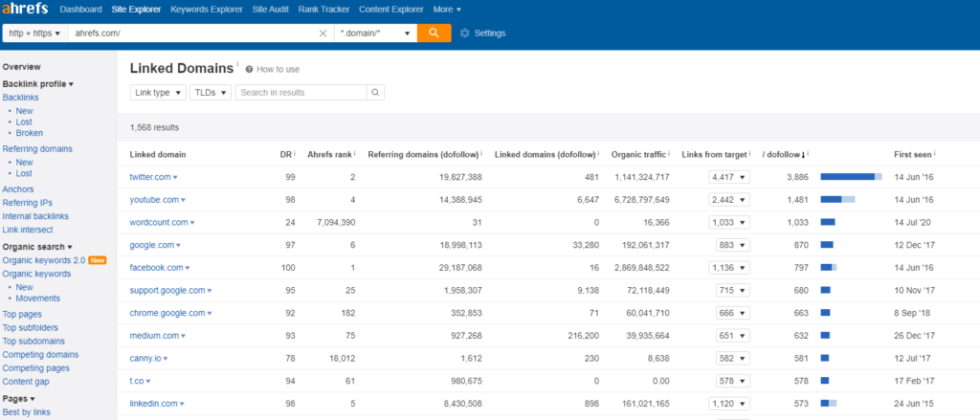Open Competing domains in the sidebar
This screenshot has height=420, width=980.
40,355
